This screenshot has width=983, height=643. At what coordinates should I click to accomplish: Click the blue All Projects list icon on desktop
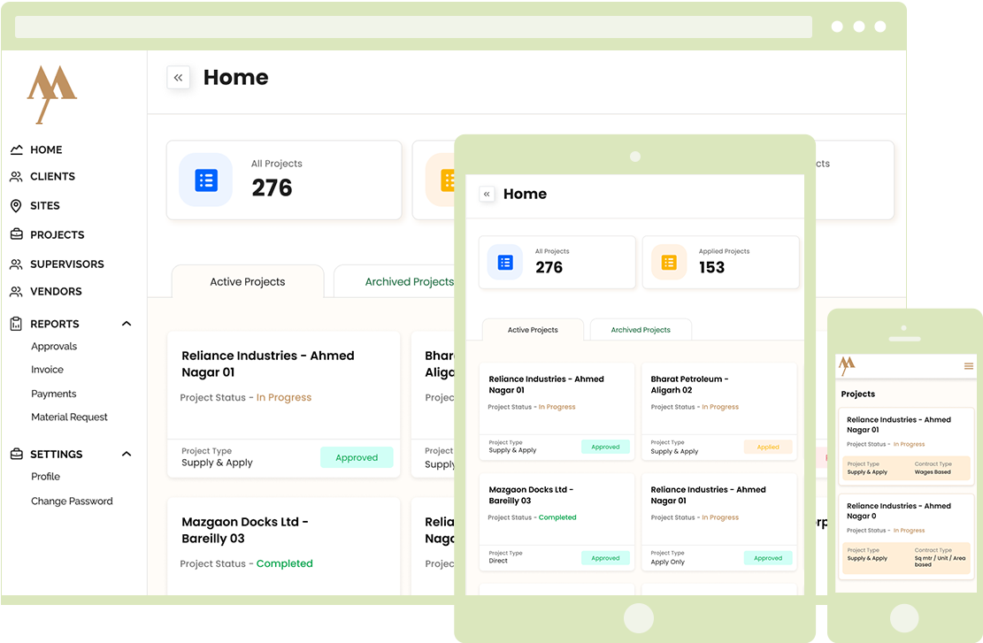point(205,180)
